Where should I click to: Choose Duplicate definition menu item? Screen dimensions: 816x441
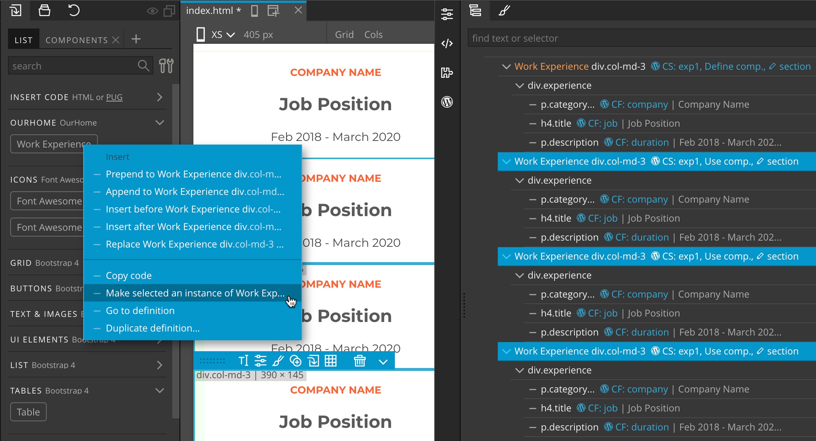pyautogui.click(x=193, y=328)
